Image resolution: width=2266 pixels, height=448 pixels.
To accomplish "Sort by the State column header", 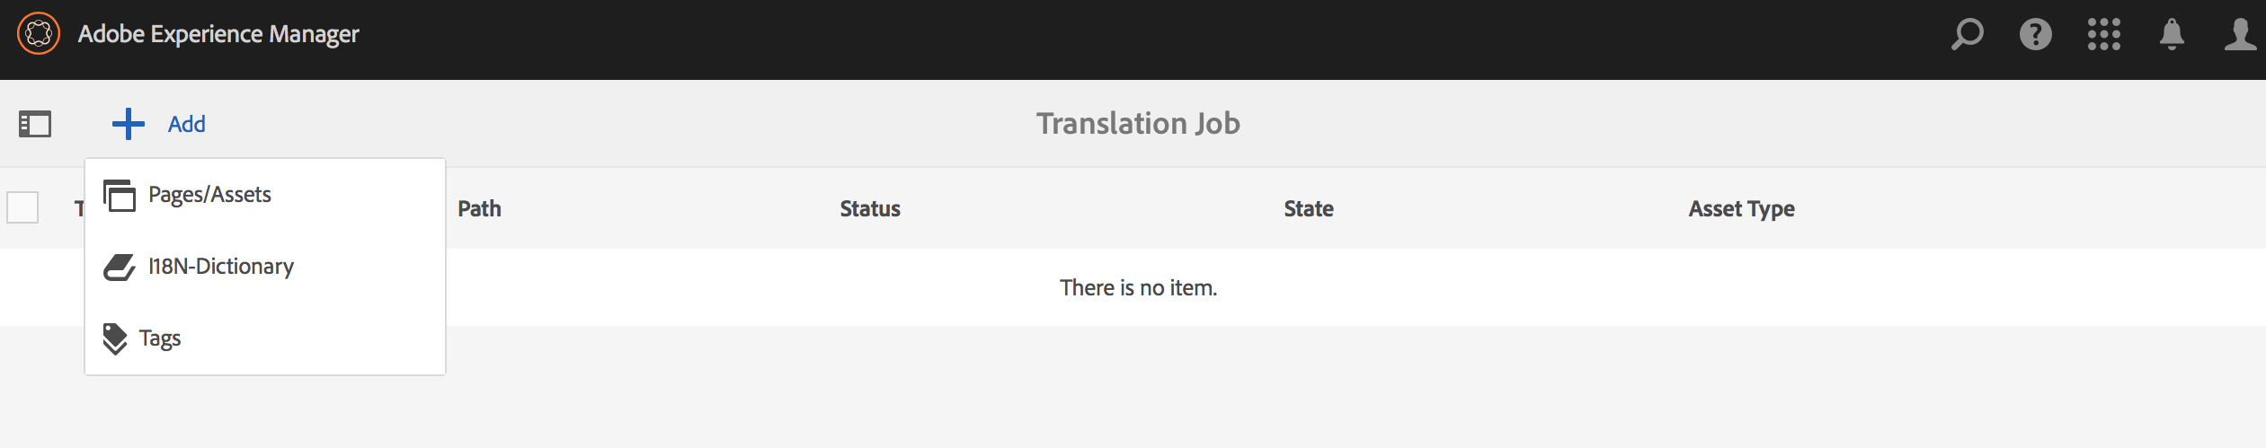I will 1309,209.
